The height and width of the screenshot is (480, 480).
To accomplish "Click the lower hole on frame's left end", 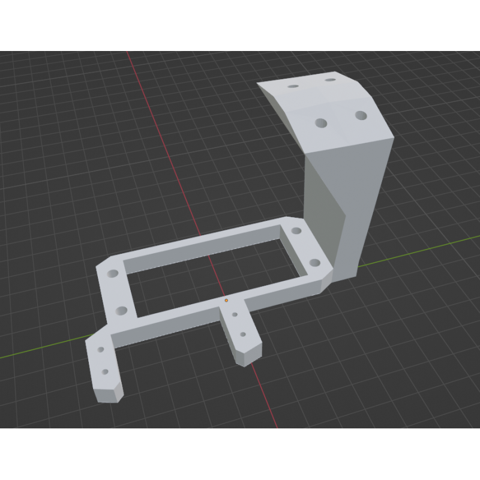I will [122, 310].
